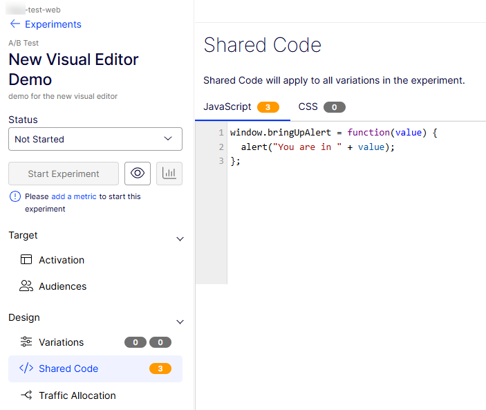Screen dimensions: 486x410
Task: Collapse the Design section chevron
Action: 180,322
